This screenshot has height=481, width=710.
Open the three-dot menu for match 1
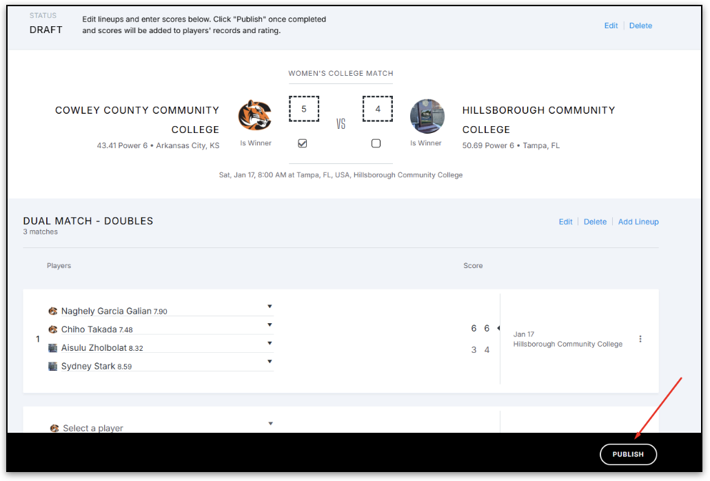[640, 339]
